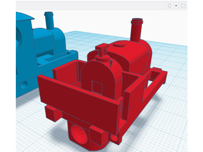Open the dropdown arrow beside the lightbulb
The image size is (203, 152).
(x=176, y=6)
